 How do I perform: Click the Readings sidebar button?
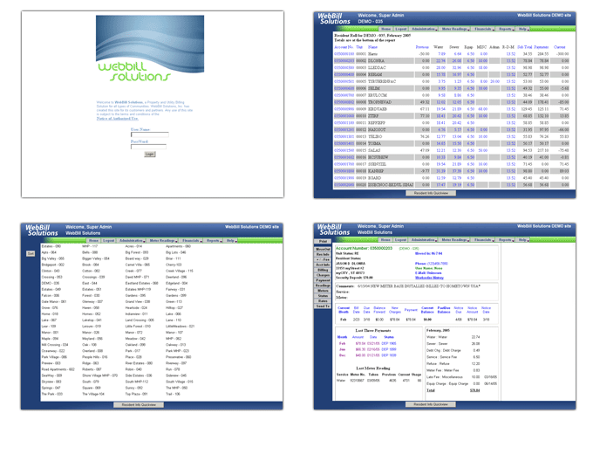323,285
